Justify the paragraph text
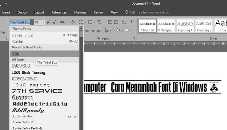Image resolution: width=227 pixels, height=130 pixels. pyautogui.click(x=99, y=30)
